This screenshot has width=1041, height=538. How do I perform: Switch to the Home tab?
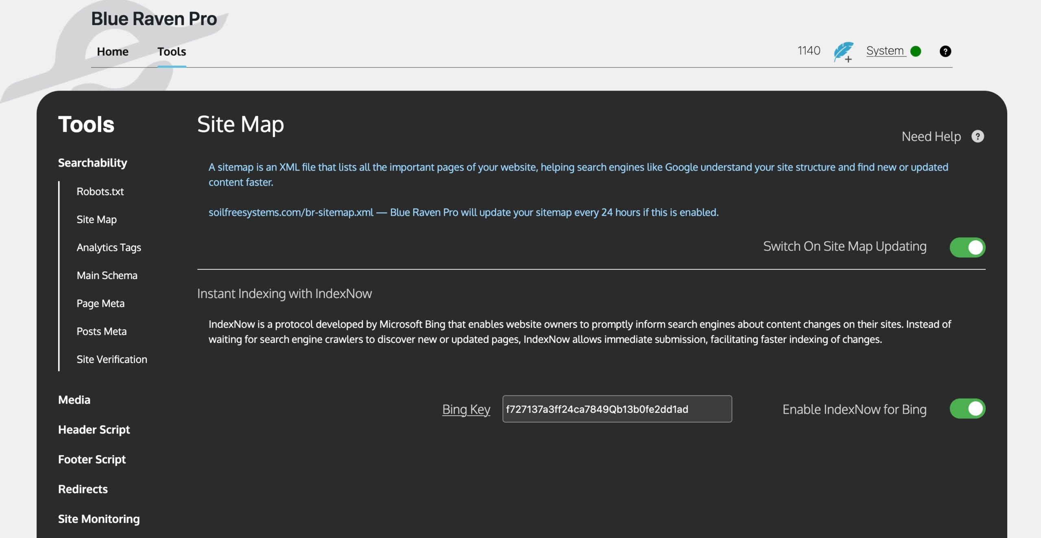click(x=113, y=51)
